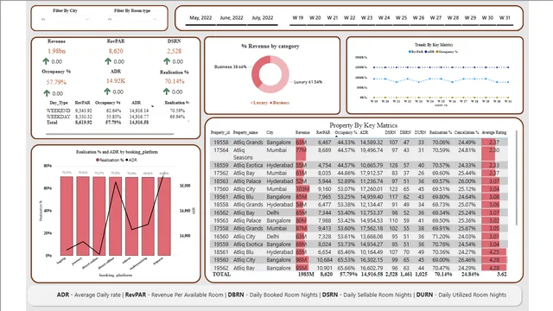Click the vertical scrollbar of Property table

(x=517, y=178)
